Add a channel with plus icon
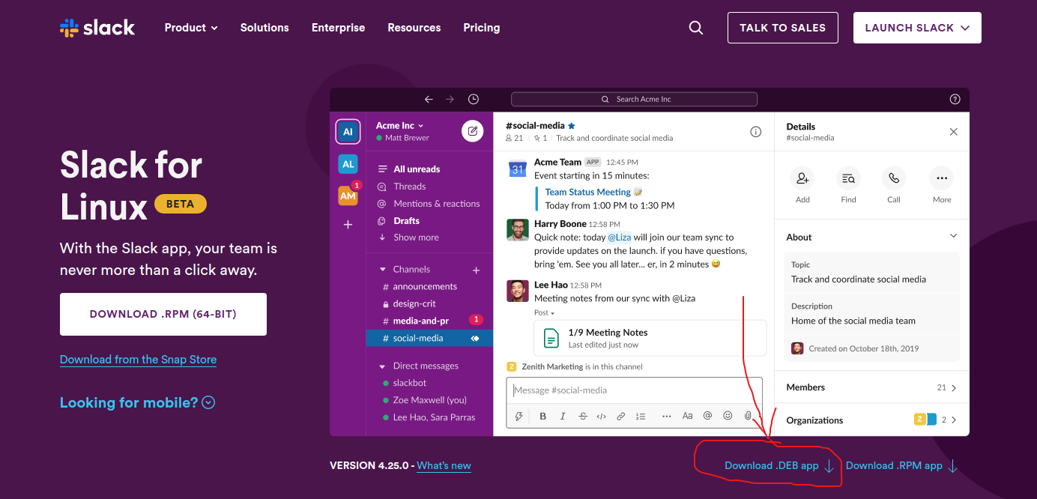Screen dimensions: 1037x499 [x=476, y=270]
